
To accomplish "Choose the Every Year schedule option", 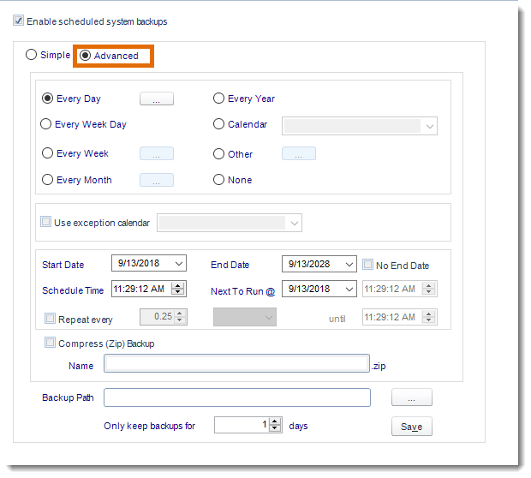I will pos(218,99).
